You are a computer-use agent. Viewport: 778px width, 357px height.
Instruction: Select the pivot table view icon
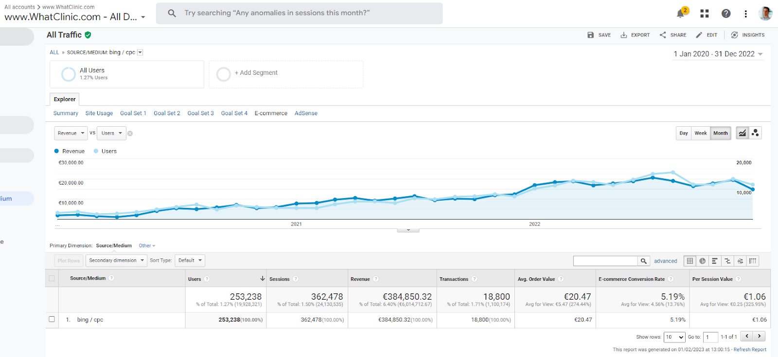(x=753, y=261)
